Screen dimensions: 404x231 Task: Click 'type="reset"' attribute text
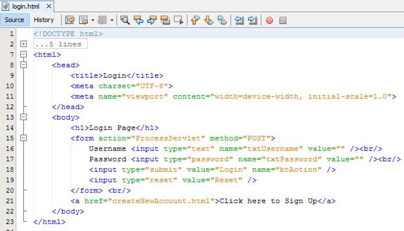pos(150,180)
